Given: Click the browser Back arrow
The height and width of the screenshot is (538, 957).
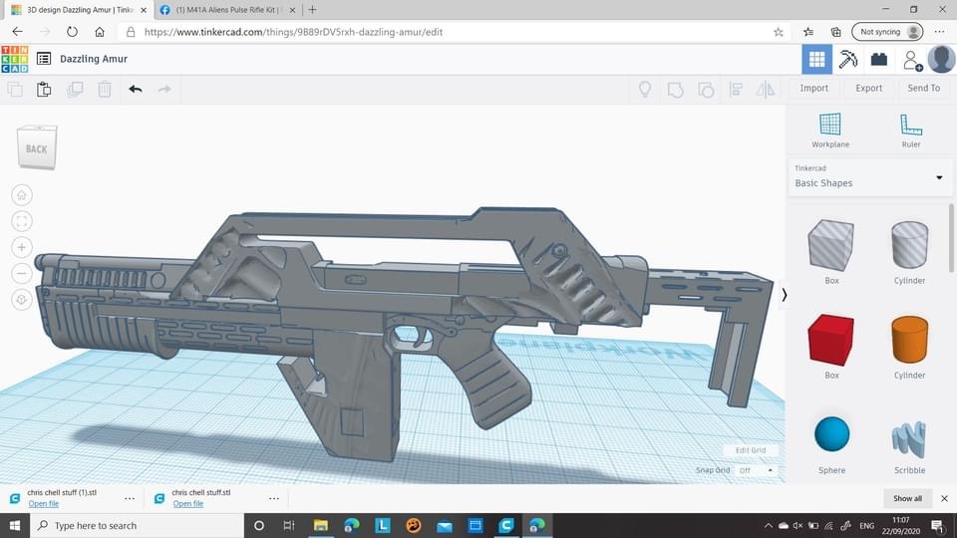Looking at the screenshot, I should 17,32.
